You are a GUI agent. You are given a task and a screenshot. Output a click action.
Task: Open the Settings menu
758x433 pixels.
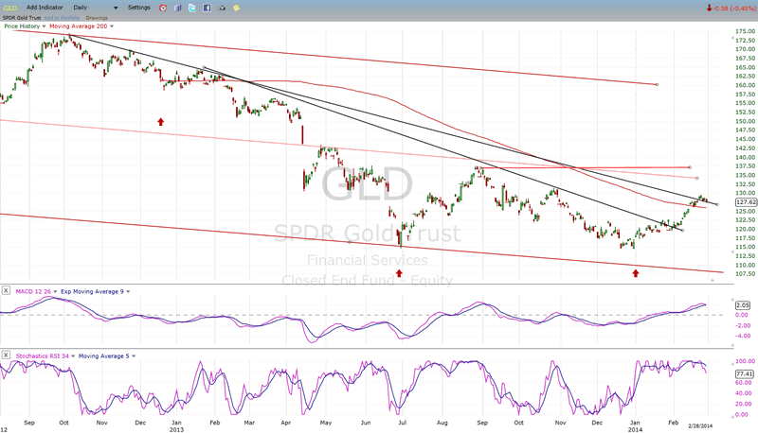[x=139, y=8]
